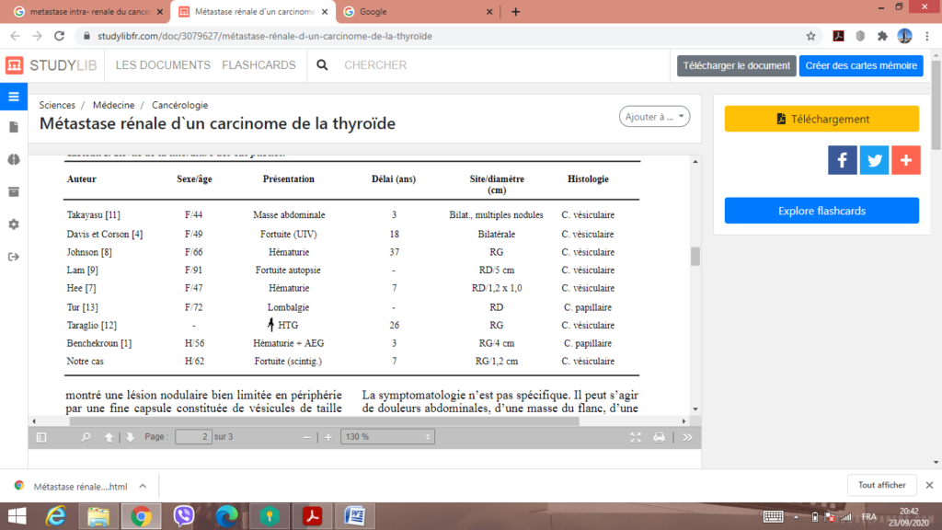
Task: Enter presentation fullscreen mode in PDF viewer
Action: click(x=636, y=437)
